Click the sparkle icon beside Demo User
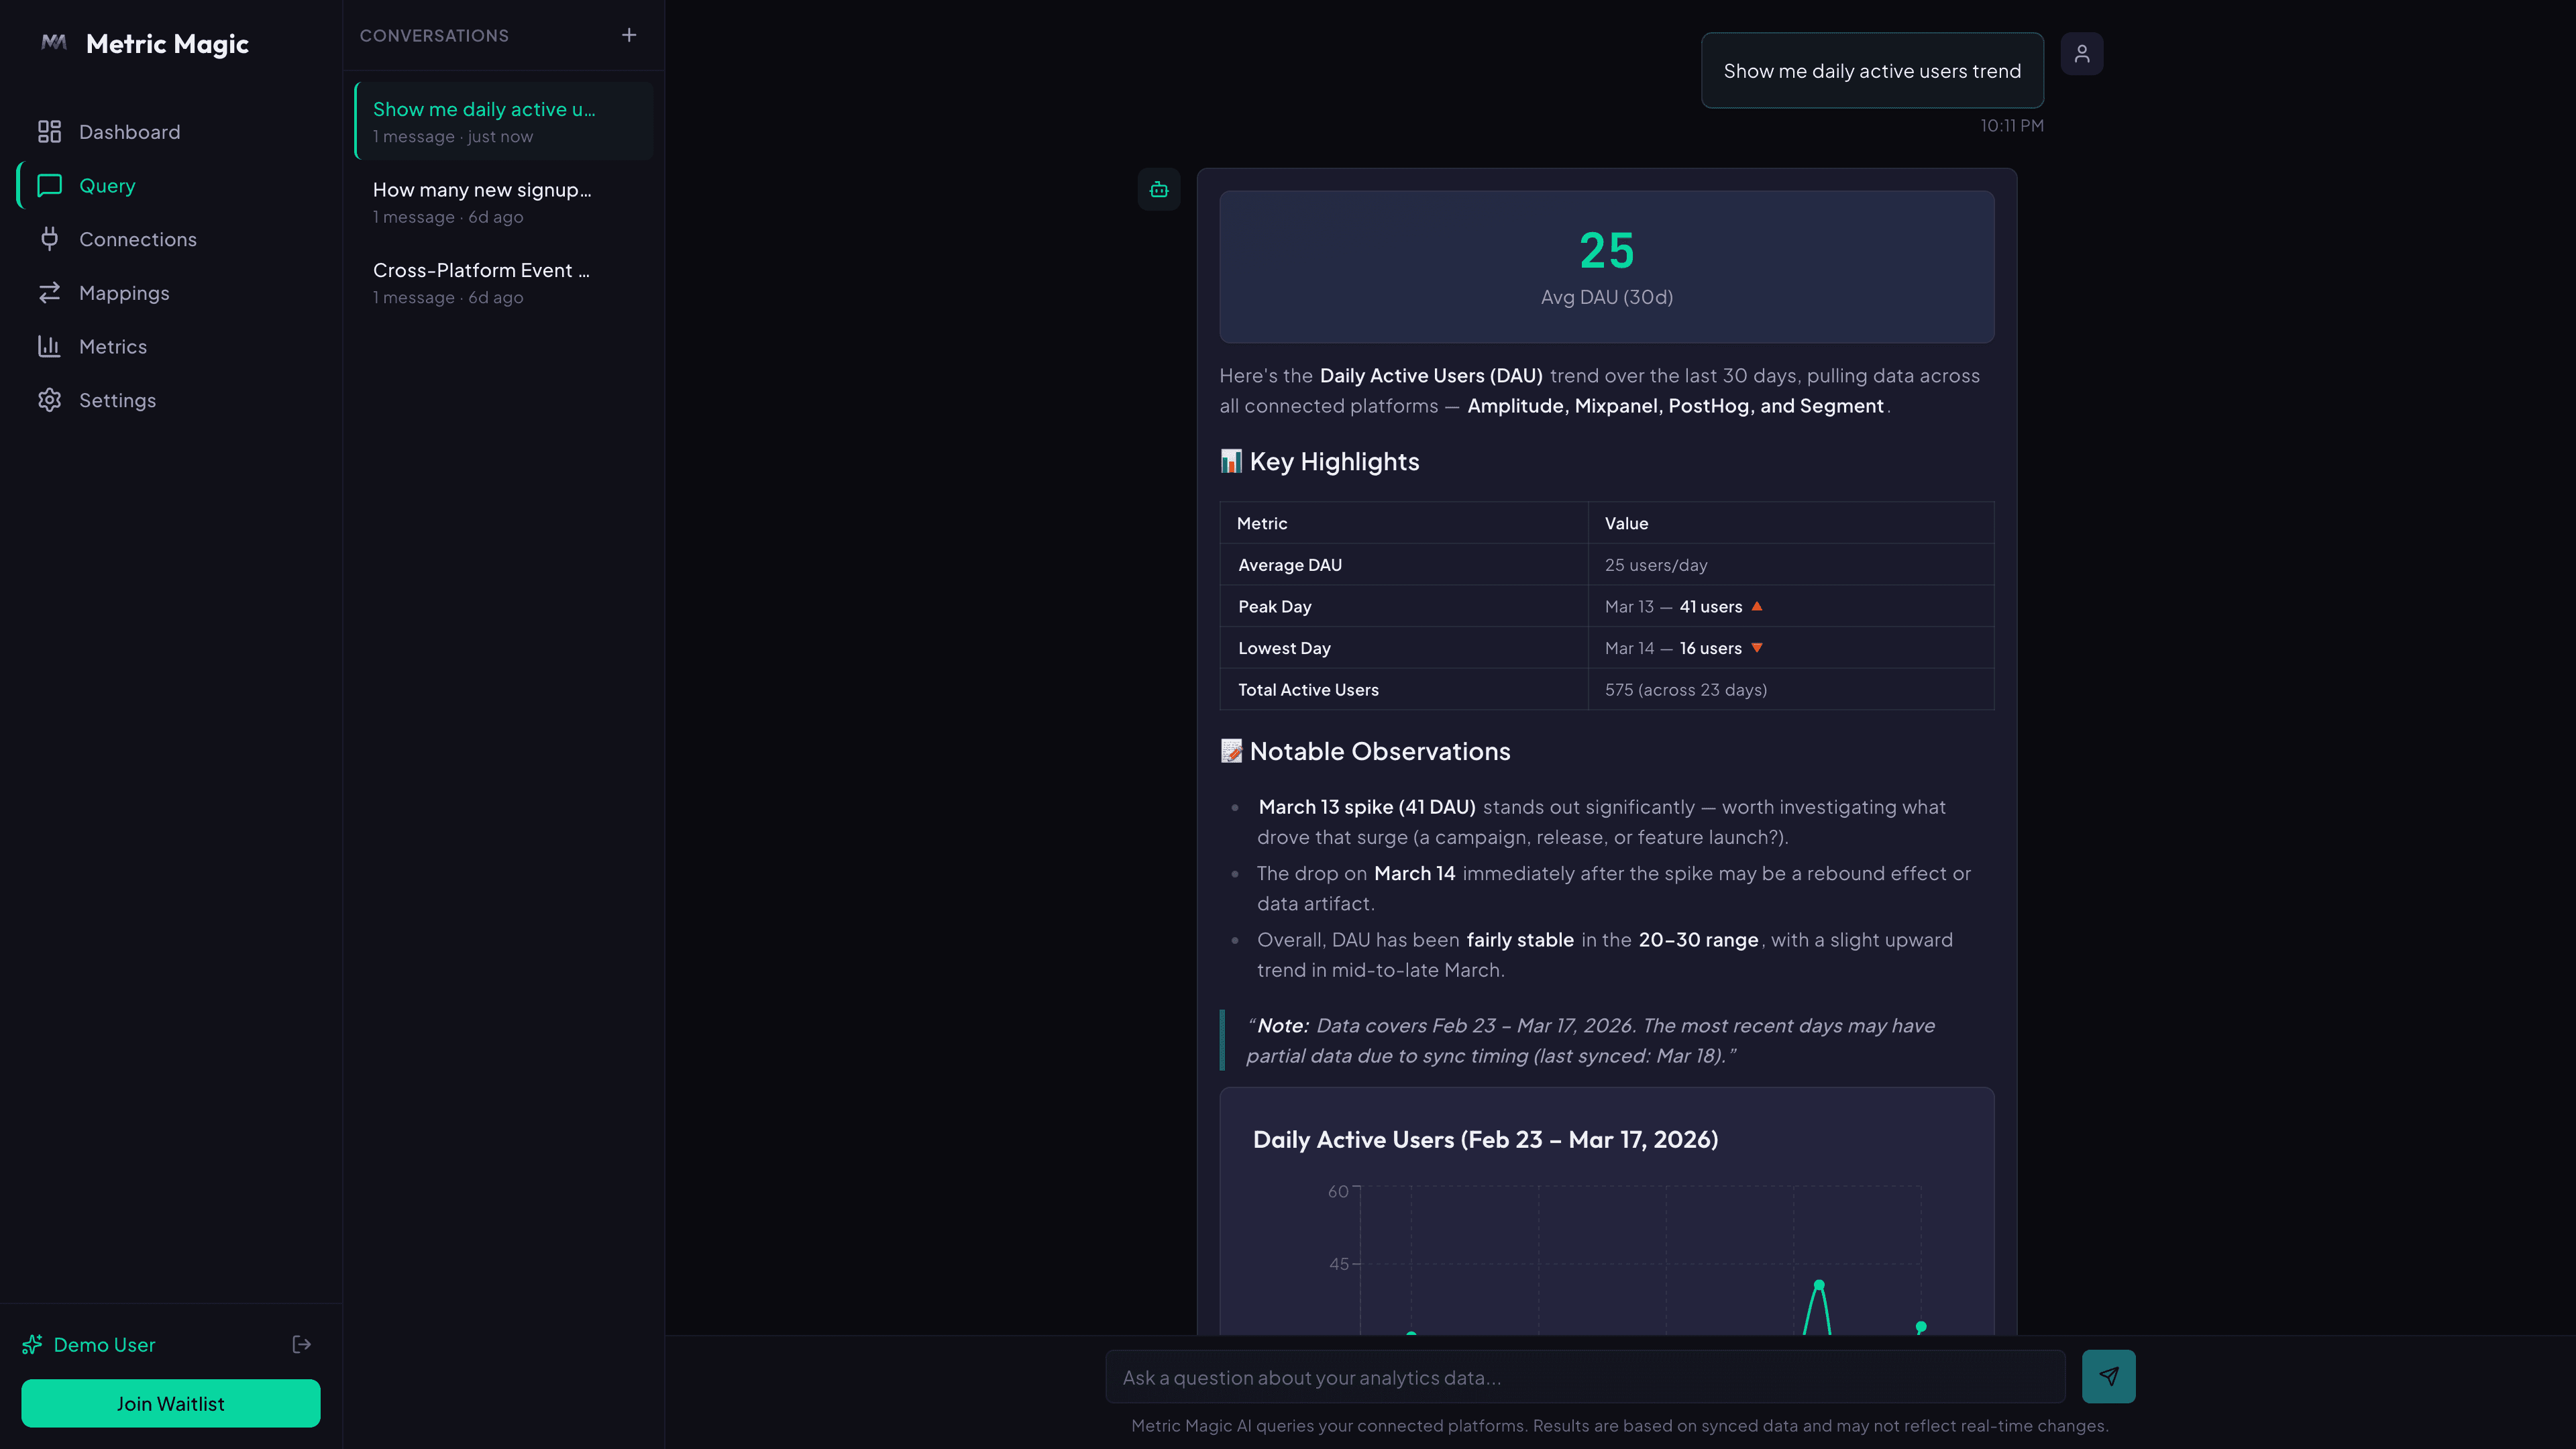This screenshot has height=1449, width=2576. click(33, 1344)
